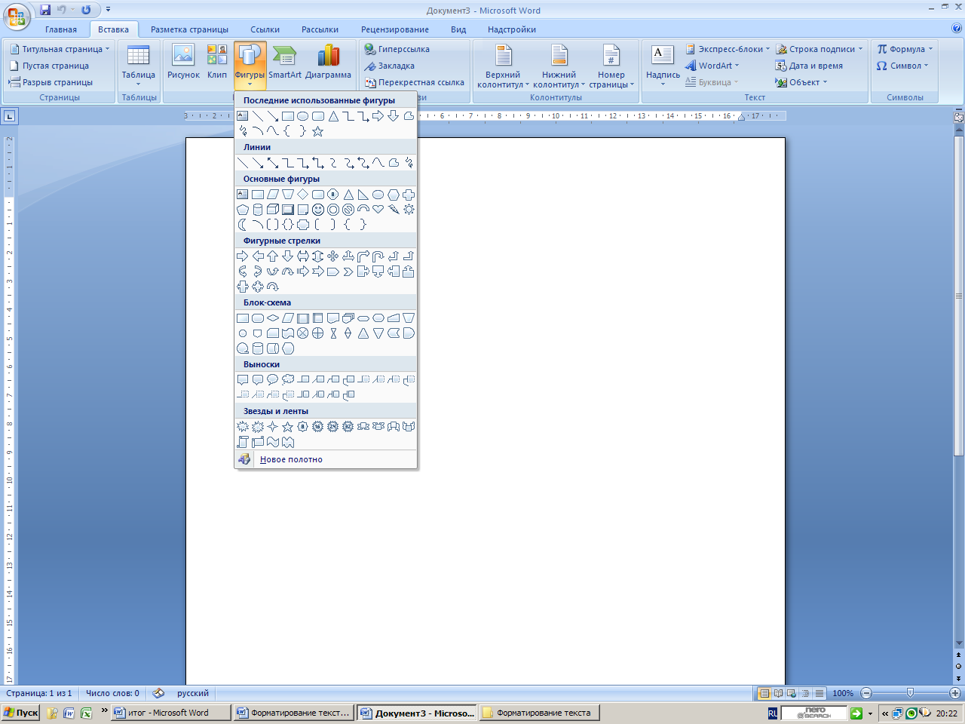965x724 pixels.
Task: Click the Office button
Action: click(x=17, y=17)
